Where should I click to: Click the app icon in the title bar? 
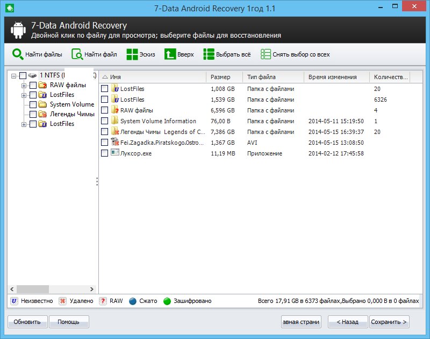point(10,8)
